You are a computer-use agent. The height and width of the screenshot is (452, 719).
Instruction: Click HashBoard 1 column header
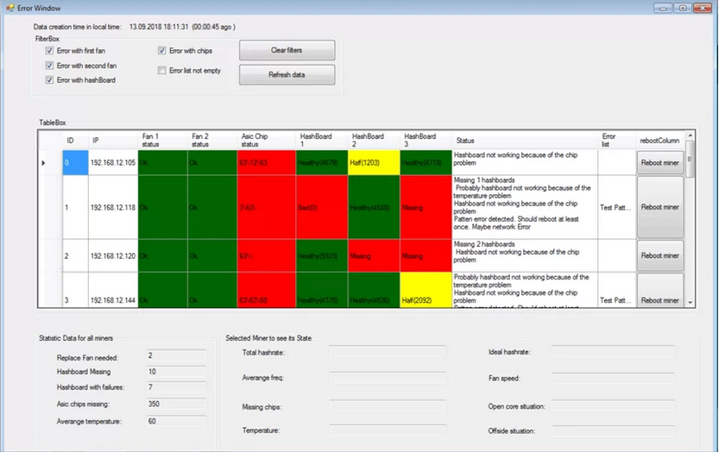[x=322, y=141]
